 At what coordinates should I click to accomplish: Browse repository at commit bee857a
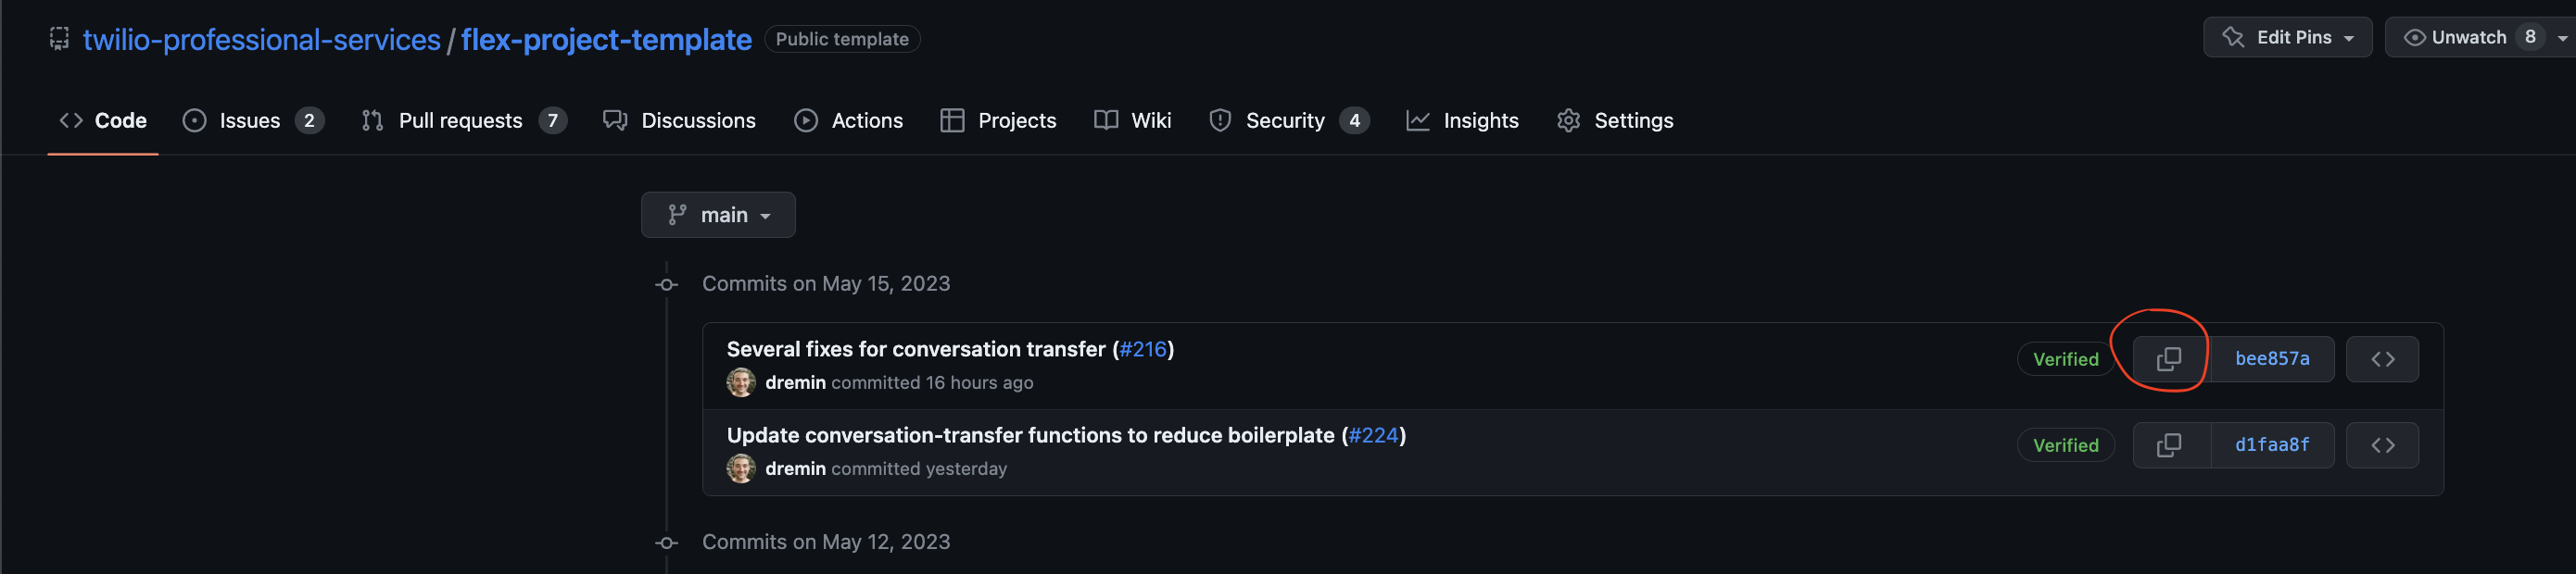click(2382, 359)
